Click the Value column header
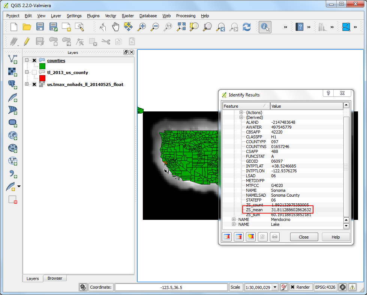The width and height of the screenshot is (367, 295). pyautogui.click(x=307, y=106)
